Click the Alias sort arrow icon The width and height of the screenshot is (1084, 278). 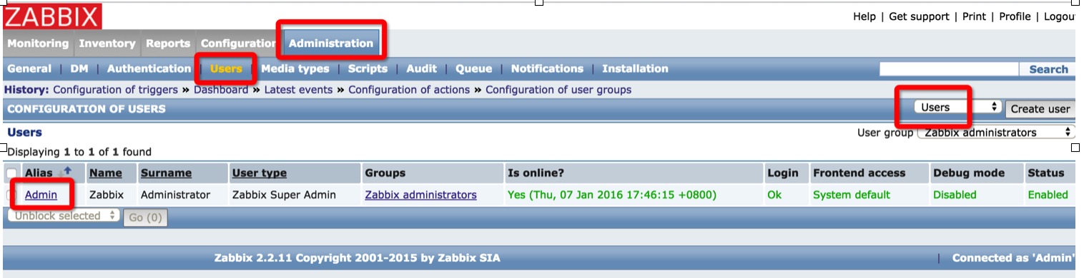[x=68, y=171]
